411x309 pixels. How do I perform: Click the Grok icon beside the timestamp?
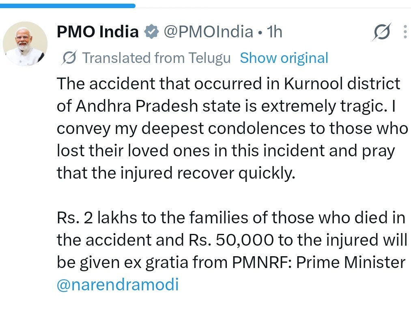(x=382, y=32)
